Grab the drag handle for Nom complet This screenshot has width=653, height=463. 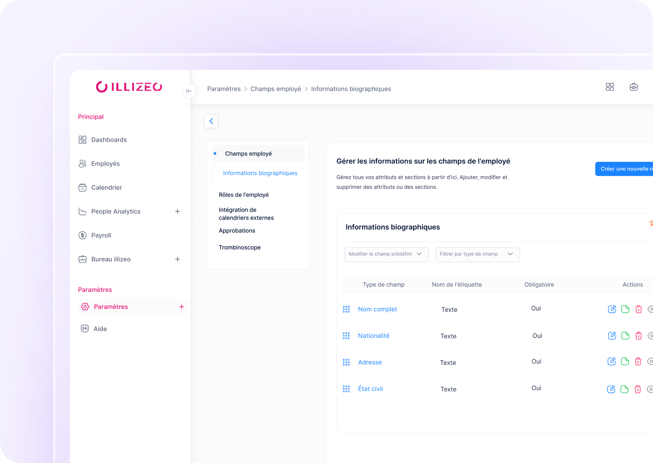[x=346, y=309]
